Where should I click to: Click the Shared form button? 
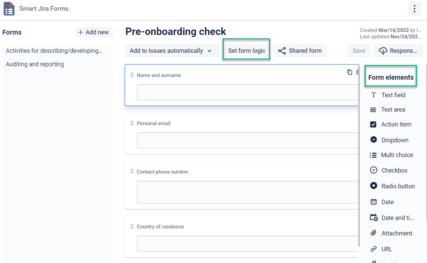point(300,51)
